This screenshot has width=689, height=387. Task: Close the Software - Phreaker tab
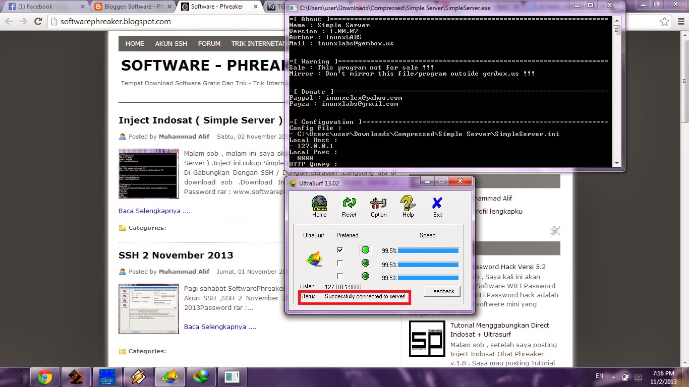point(256,7)
